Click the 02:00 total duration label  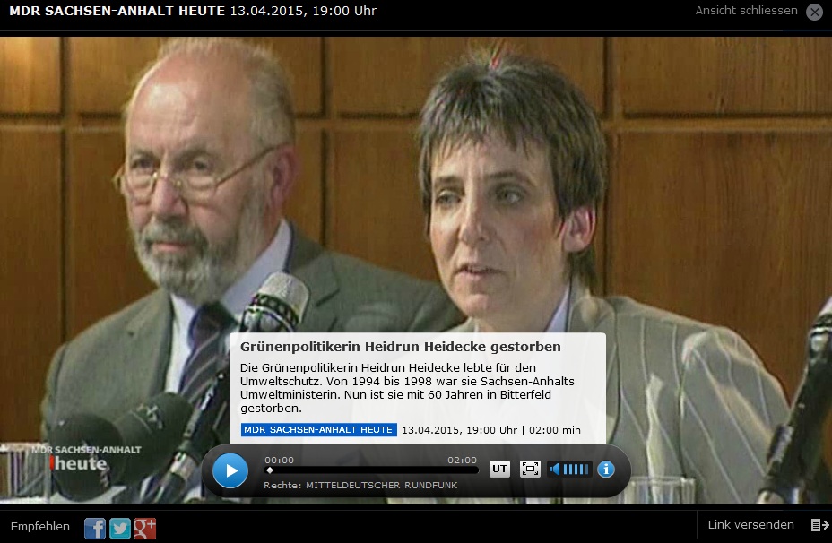pos(462,460)
